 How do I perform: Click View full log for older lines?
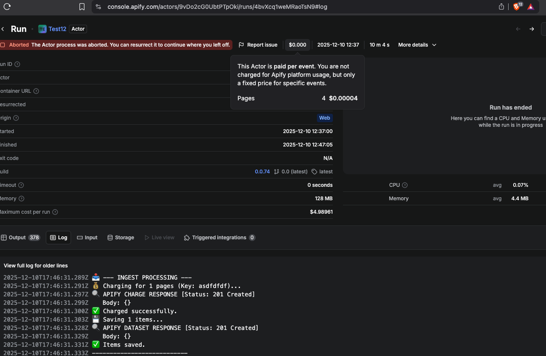coord(36,266)
